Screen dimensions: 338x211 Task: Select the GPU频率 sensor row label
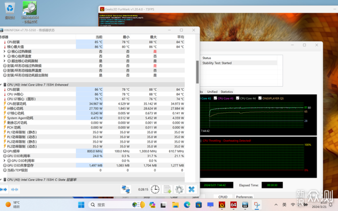click(13, 151)
